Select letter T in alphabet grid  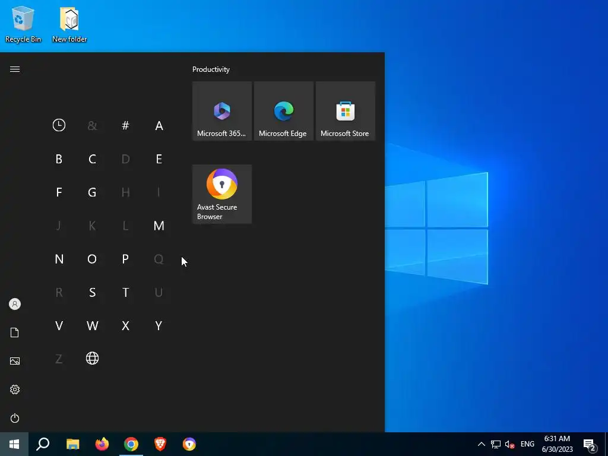coord(125,292)
